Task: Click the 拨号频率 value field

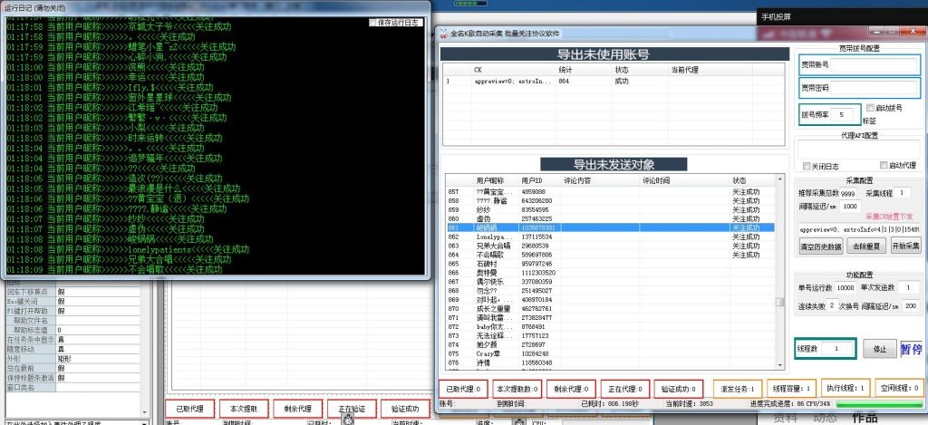Action: (x=847, y=115)
